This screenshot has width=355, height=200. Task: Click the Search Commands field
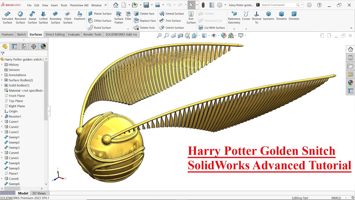point(280,5)
